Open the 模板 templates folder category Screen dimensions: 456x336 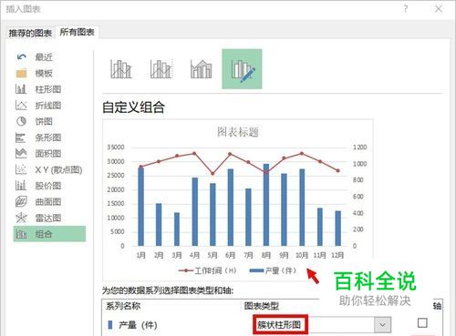click(x=44, y=73)
